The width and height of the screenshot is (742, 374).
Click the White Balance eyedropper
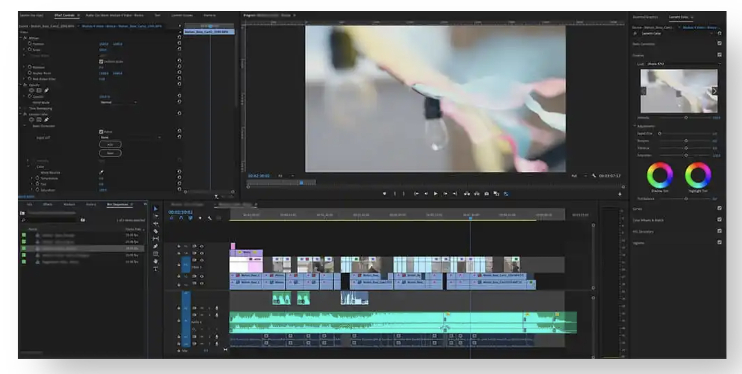point(101,172)
